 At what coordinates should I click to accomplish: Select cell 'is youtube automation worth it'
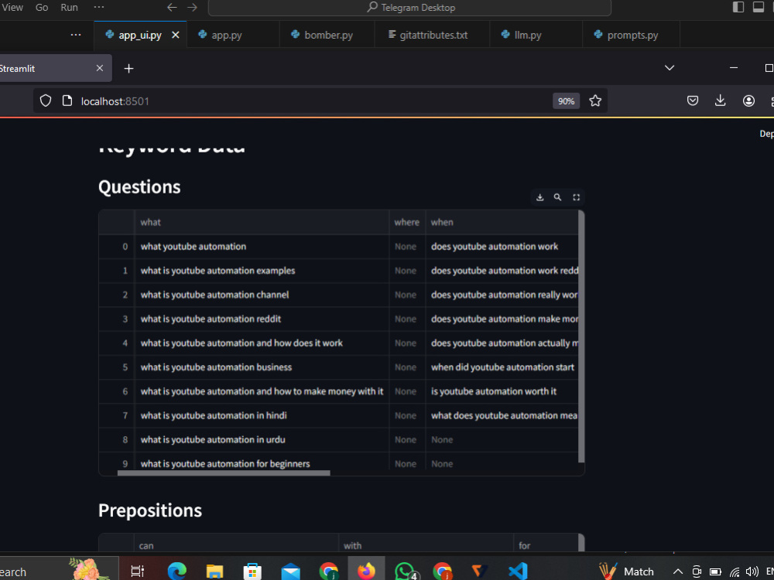[502, 391]
